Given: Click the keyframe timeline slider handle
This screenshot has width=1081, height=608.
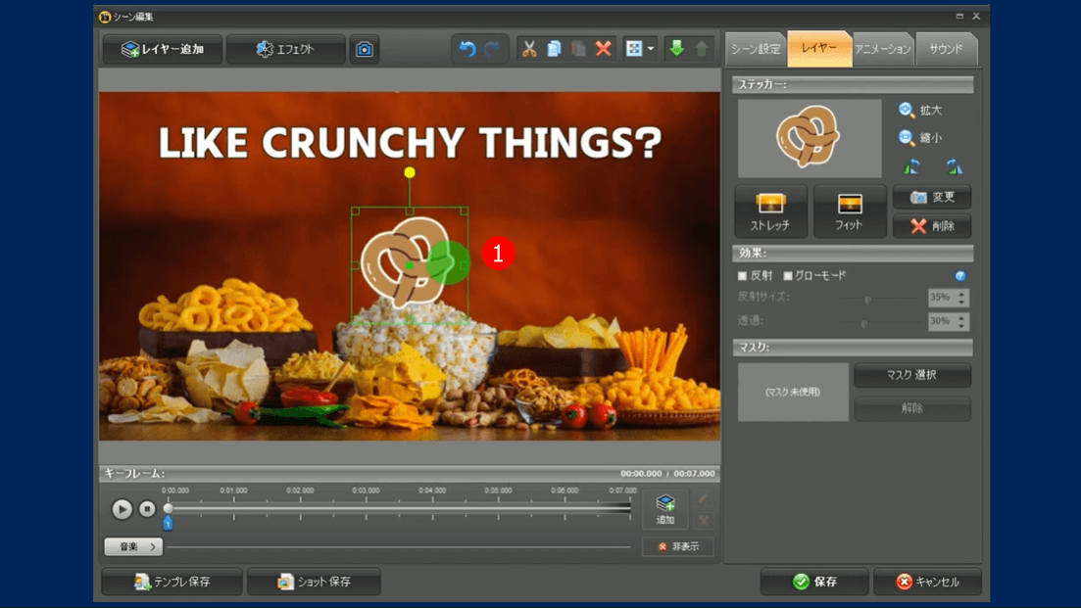Looking at the screenshot, I should (169, 508).
